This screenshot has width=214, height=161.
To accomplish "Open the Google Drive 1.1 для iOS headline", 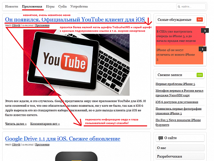I will [x=63, y=139].
